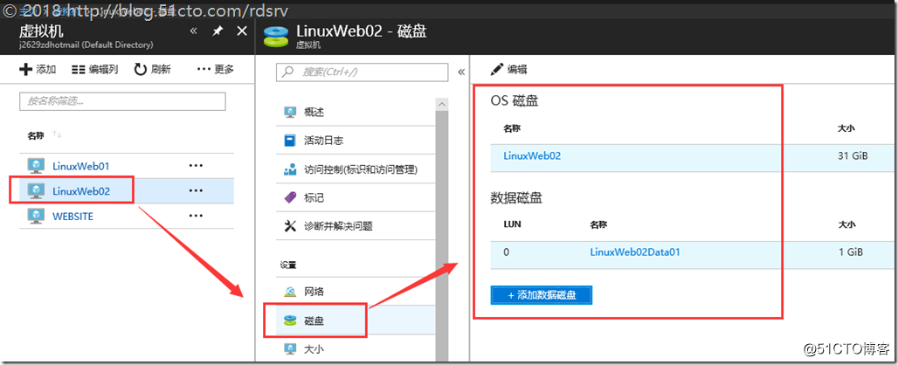Screen dimensions: 898x365
Task: Click the wrench Diagnose icon
Action: pyautogui.click(x=291, y=226)
